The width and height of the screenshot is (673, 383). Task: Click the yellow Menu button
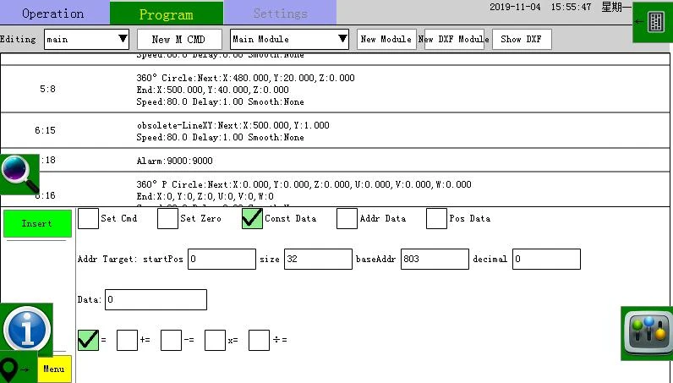[x=54, y=369]
